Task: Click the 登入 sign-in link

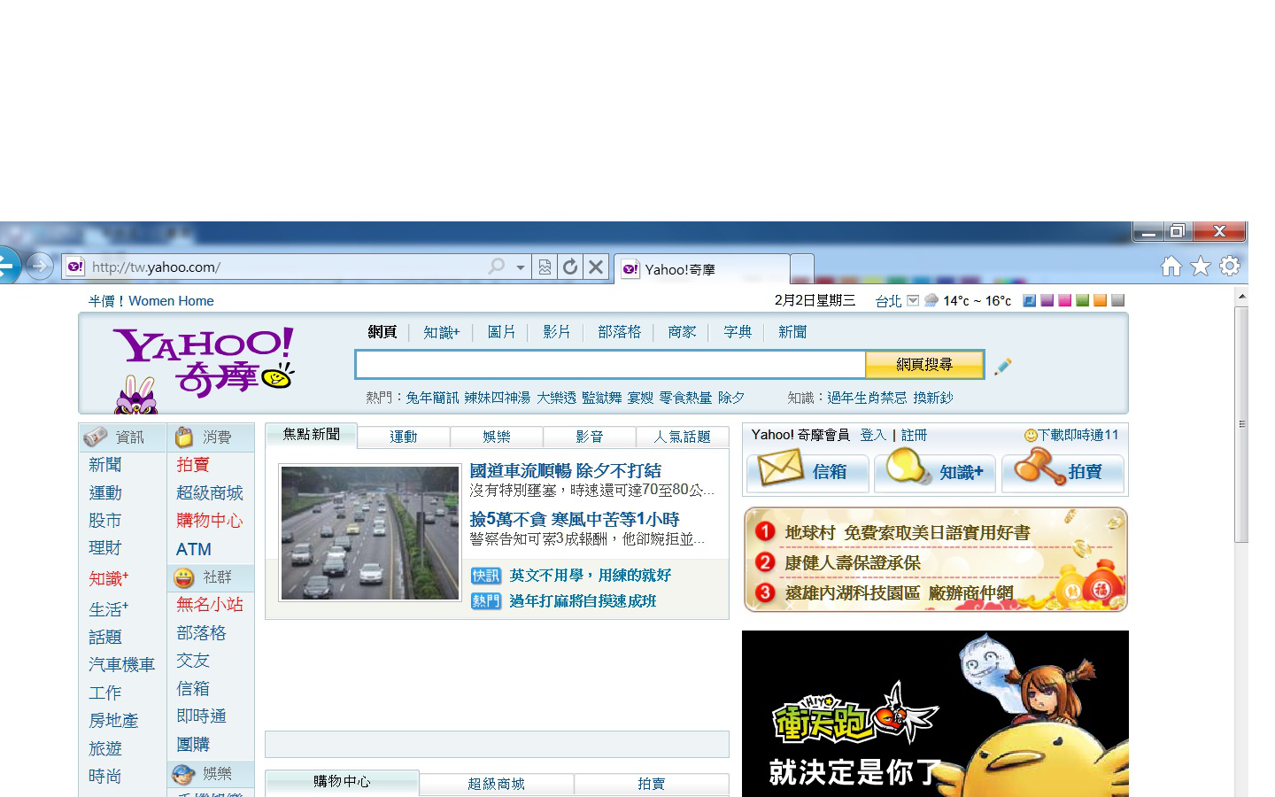Action: [x=873, y=435]
